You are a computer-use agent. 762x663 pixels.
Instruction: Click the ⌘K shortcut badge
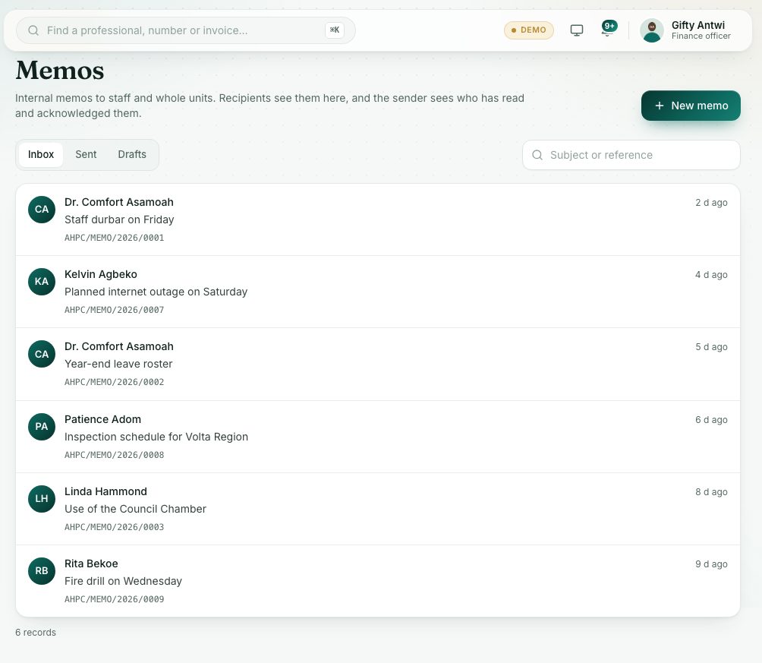[x=335, y=30]
